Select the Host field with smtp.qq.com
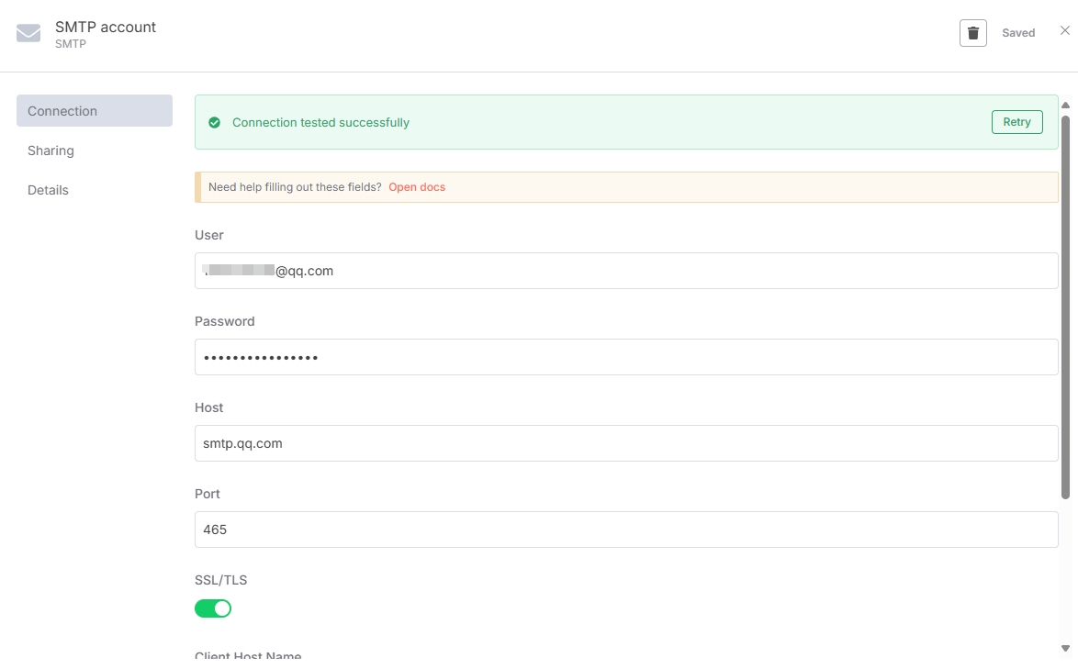The height and width of the screenshot is (669, 1078). 626,443
